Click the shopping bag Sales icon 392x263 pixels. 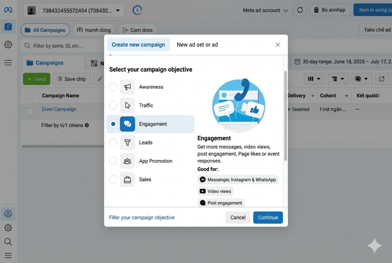[x=127, y=180]
